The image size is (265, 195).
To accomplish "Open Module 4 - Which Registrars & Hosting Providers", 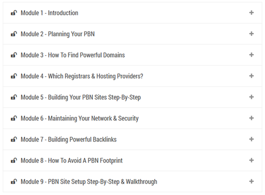I will [x=82, y=76].
